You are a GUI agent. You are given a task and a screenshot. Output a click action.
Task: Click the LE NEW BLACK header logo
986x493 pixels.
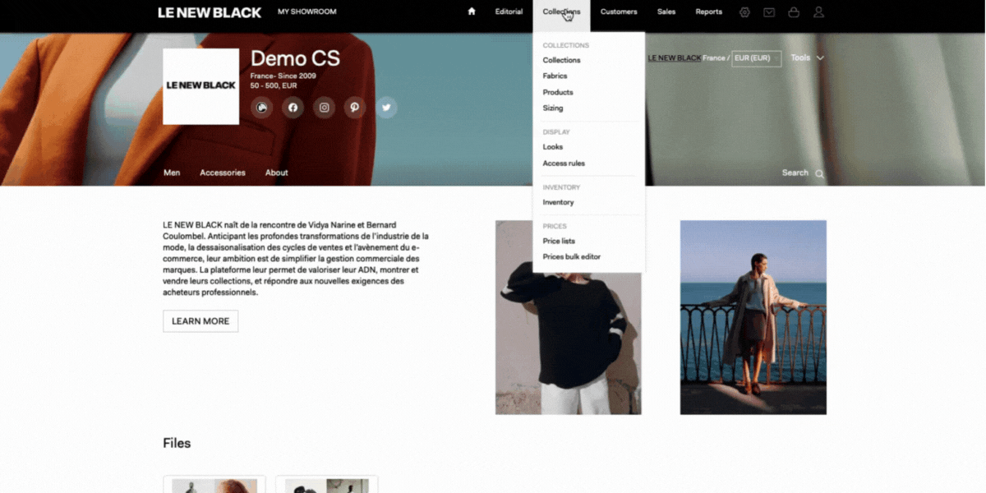click(x=210, y=12)
